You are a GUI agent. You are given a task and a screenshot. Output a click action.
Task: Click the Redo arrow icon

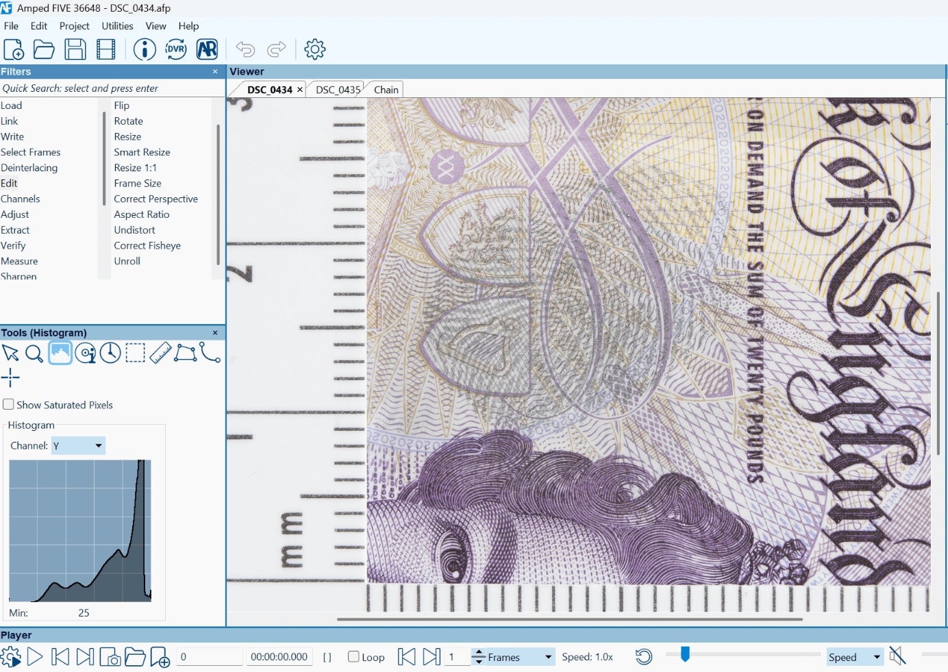(277, 49)
